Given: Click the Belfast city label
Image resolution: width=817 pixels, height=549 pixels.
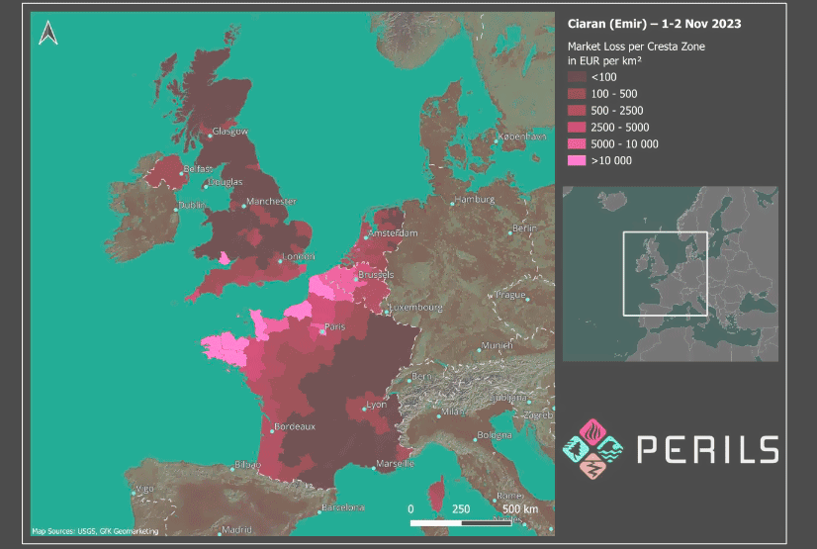Looking at the screenshot, I should pos(198,169).
